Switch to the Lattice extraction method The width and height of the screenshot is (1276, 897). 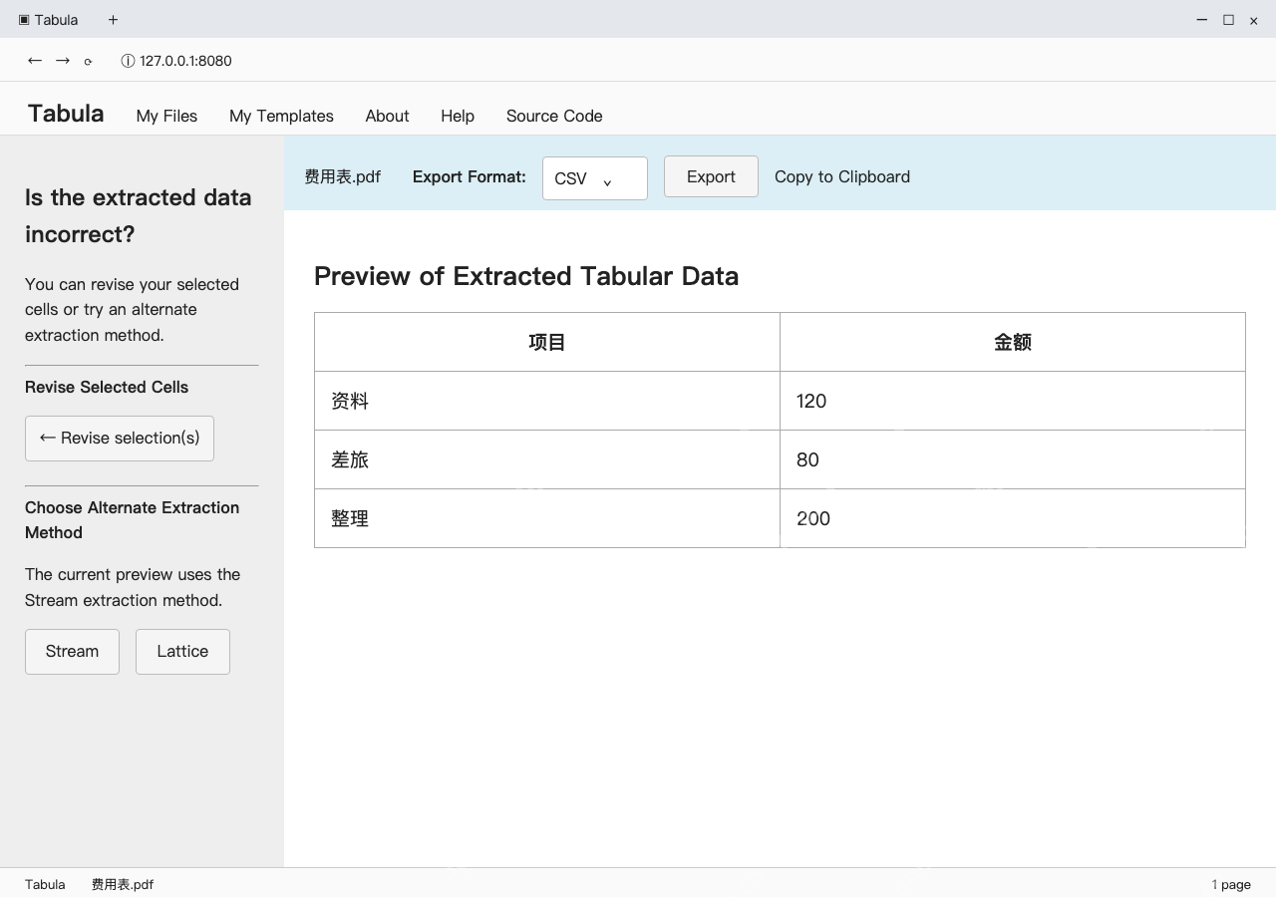point(182,652)
